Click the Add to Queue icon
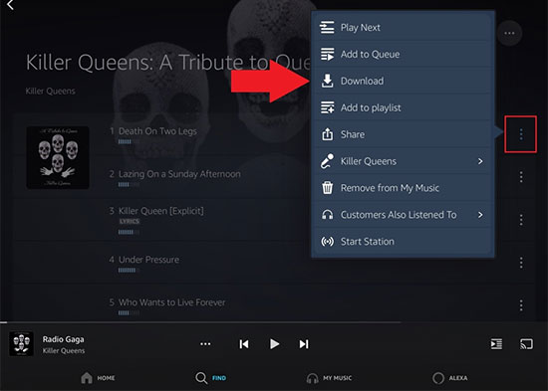The width and height of the screenshot is (548, 391). click(327, 54)
